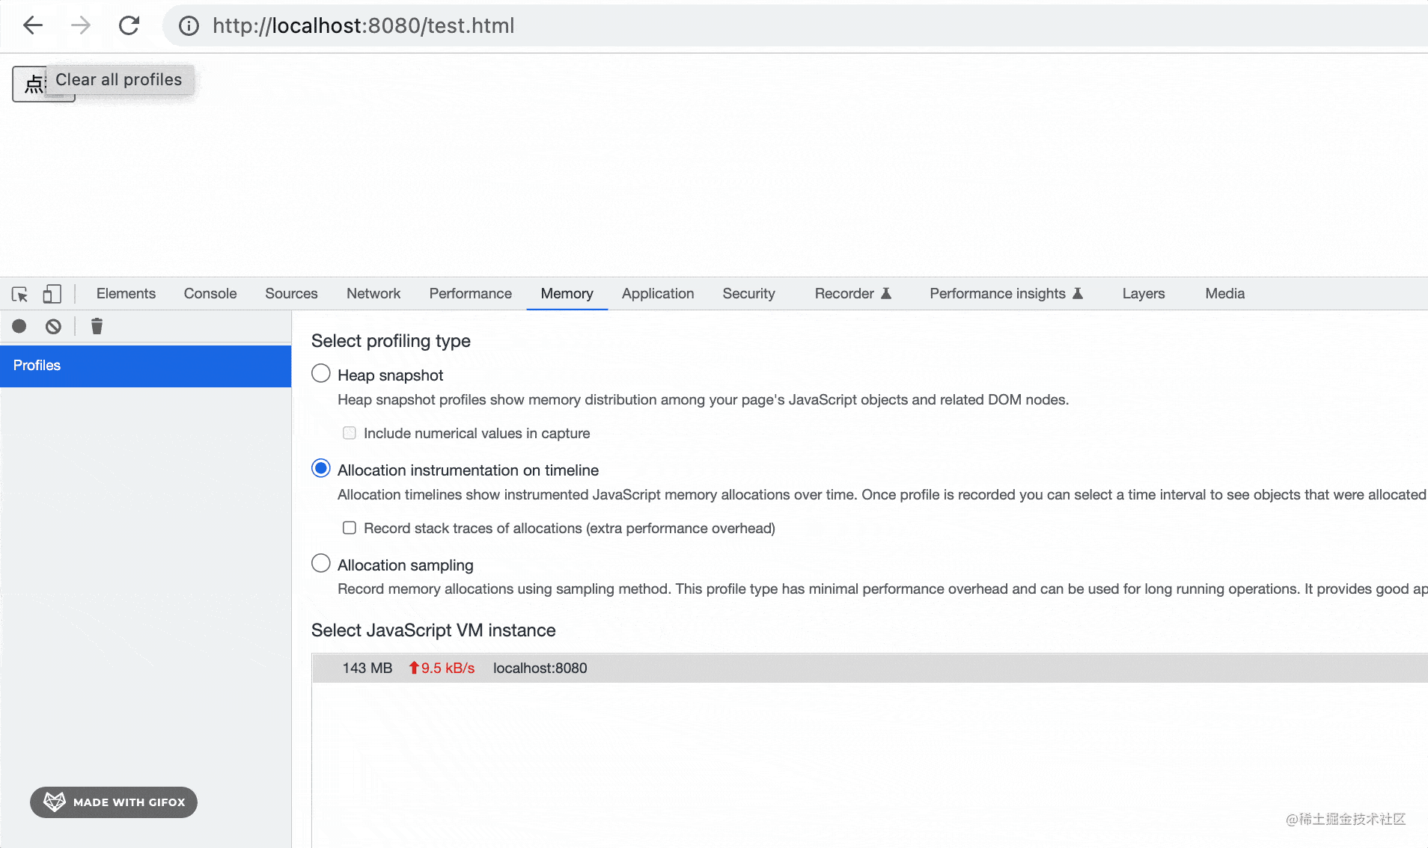Choose the Allocation sampling option
1428x848 pixels.
pyautogui.click(x=321, y=563)
